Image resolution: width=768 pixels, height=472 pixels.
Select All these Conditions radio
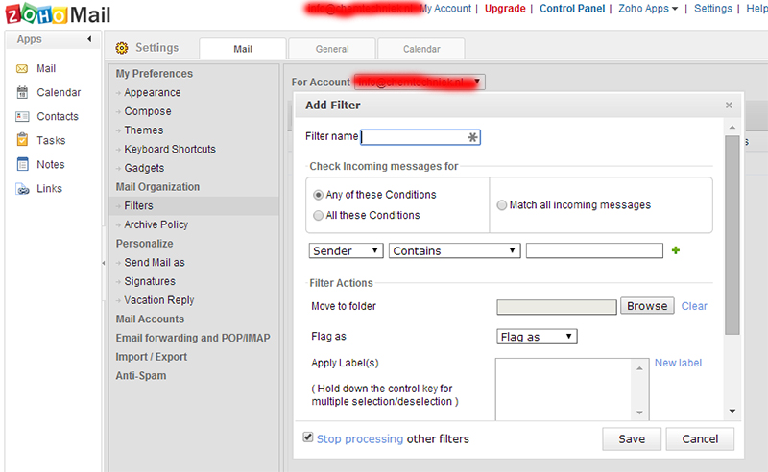tap(319, 216)
